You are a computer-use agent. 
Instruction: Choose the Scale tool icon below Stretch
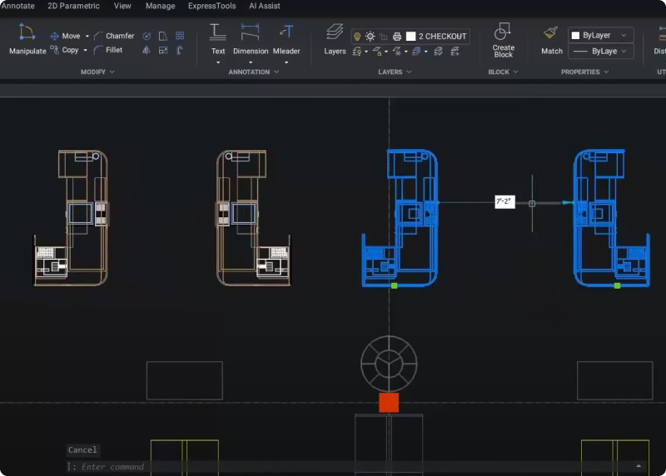pyautogui.click(x=163, y=51)
